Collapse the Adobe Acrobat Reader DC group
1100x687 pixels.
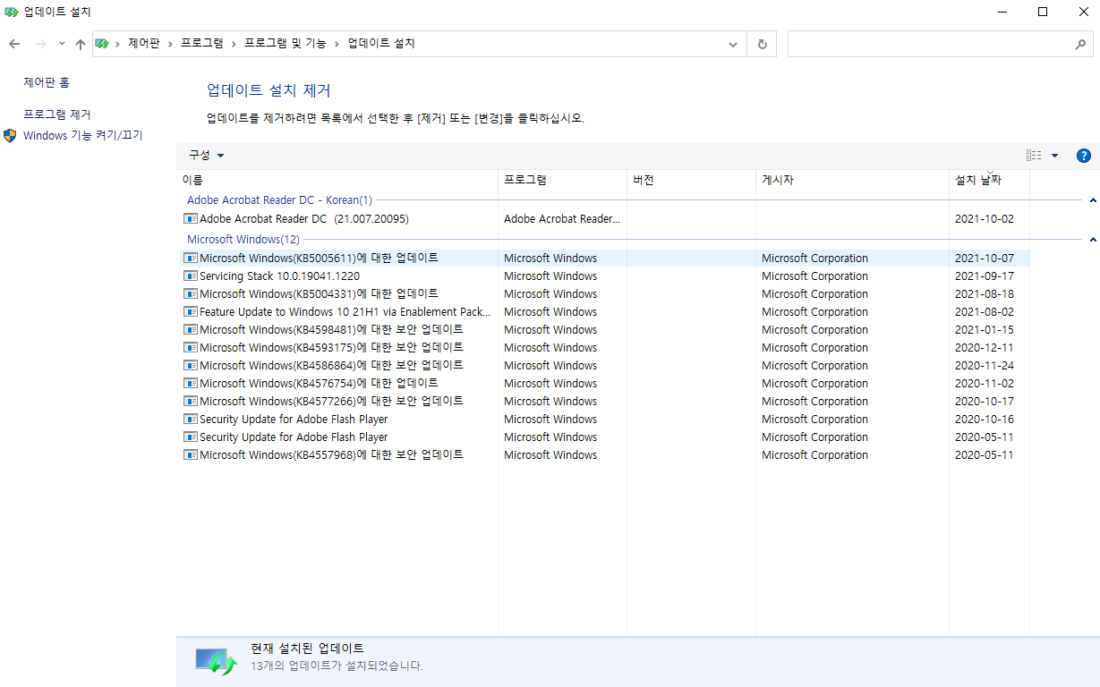(1093, 200)
